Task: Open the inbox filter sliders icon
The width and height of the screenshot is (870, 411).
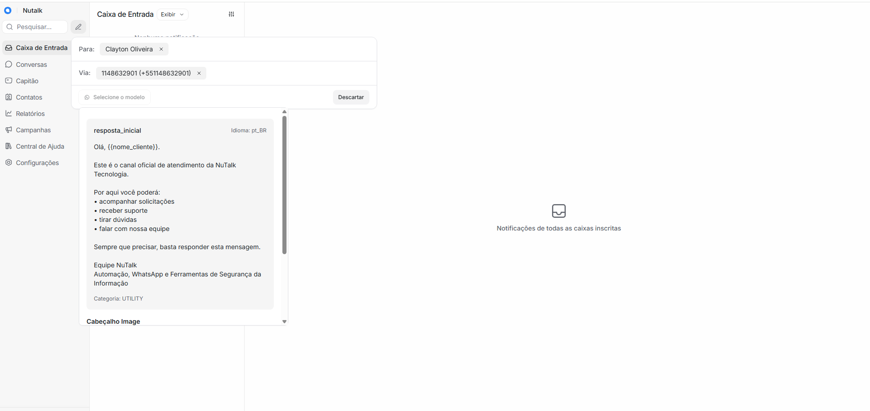Action: 231,15
